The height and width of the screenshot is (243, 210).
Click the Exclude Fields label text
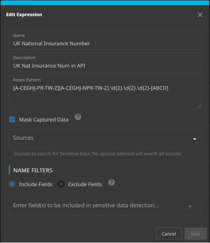pos(85,185)
